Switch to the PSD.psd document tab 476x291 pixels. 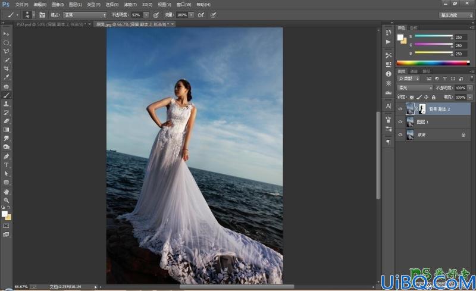pyautogui.click(x=51, y=24)
